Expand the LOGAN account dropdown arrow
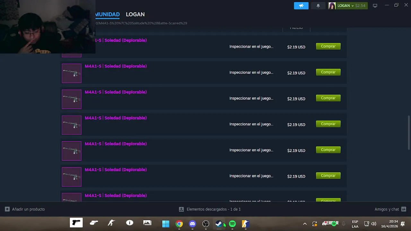Viewport: 411px width, 231px height. click(x=353, y=6)
